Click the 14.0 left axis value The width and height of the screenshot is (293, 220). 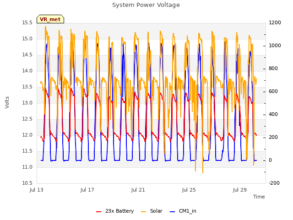pyautogui.click(x=27, y=71)
